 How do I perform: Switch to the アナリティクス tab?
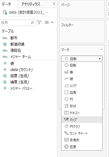(x=31, y=4)
